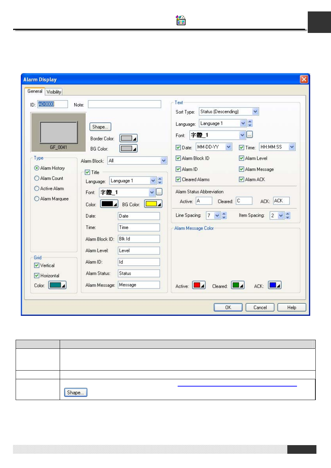Click the ACK abbreviation field
The height and width of the screenshot is (468, 331).
click(281, 201)
